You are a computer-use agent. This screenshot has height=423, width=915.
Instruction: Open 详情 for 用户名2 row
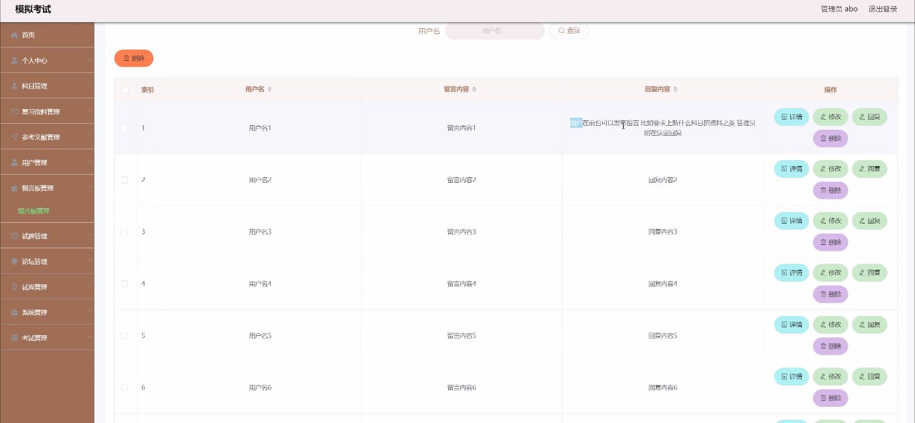tap(792, 169)
